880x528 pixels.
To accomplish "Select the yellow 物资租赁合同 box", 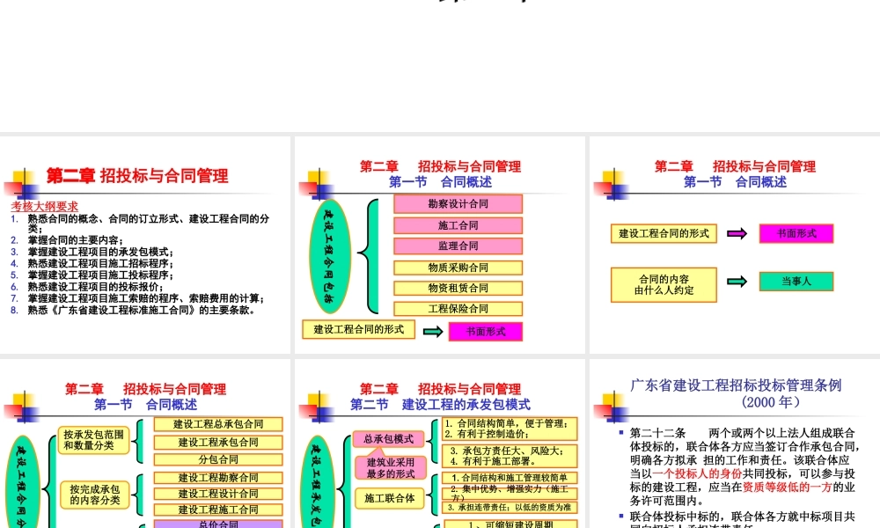I will pyautogui.click(x=458, y=289).
